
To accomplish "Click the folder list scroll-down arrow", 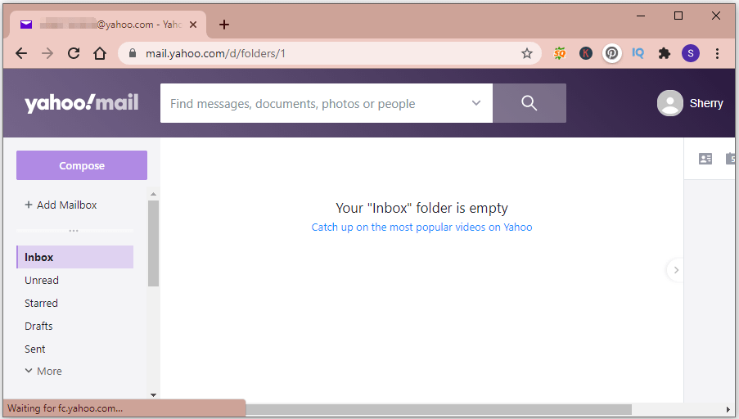I will click(x=153, y=395).
